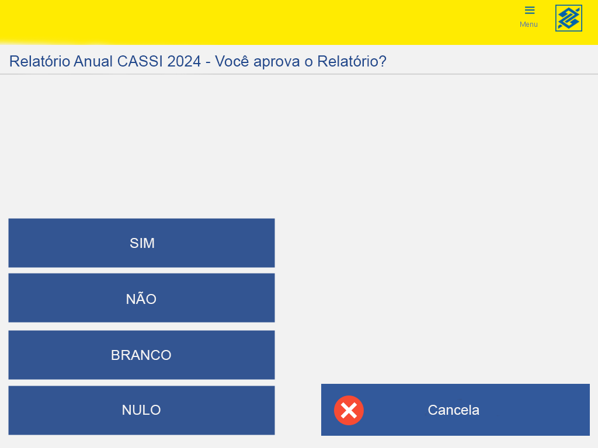Screen dimensions: 598x448
Task: Click the blue-yellow bank emblem in the header
Action: click(x=568, y=18)
